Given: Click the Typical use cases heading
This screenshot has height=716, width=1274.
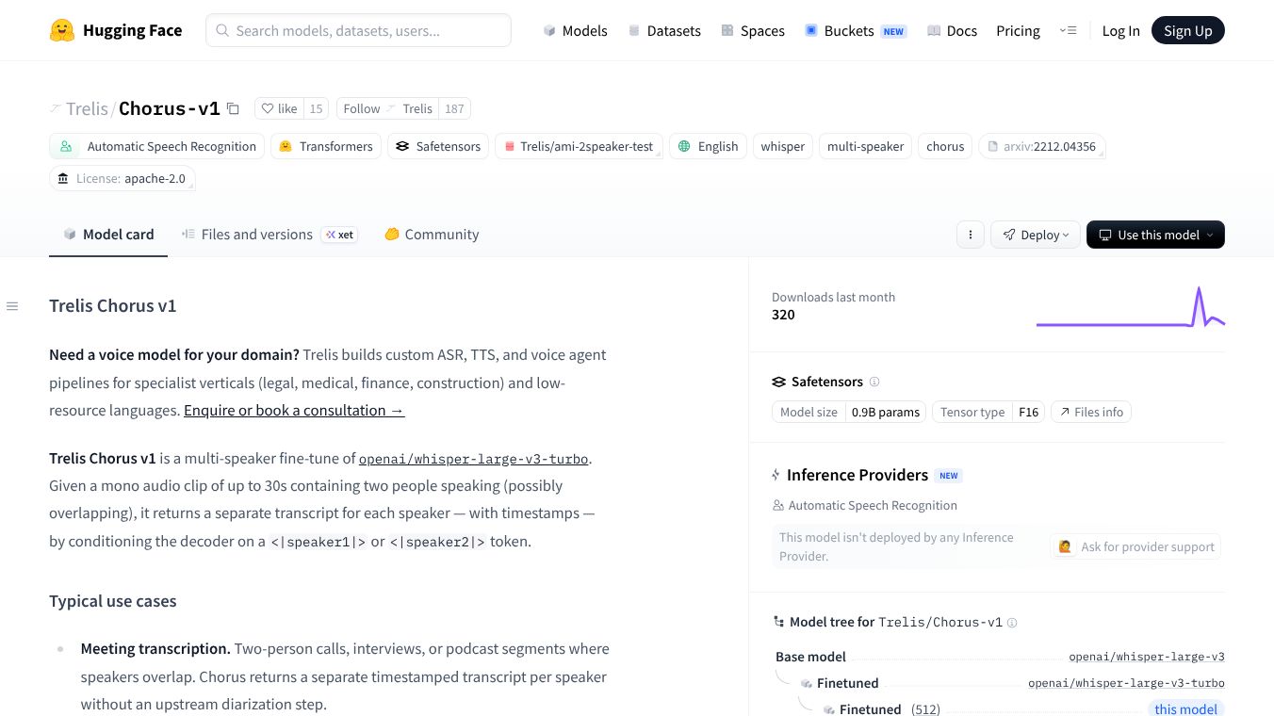Looking at the screenshot, I should tap(113, 601).
